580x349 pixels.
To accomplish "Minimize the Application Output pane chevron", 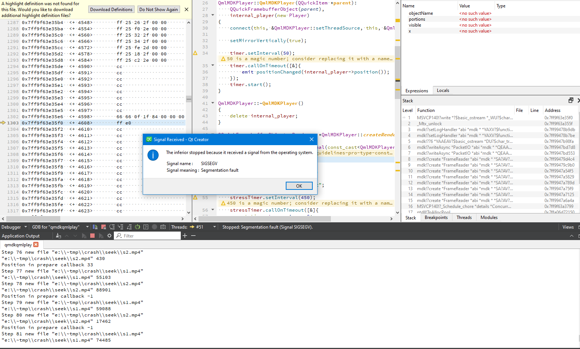I will click(x=571, y=236).
